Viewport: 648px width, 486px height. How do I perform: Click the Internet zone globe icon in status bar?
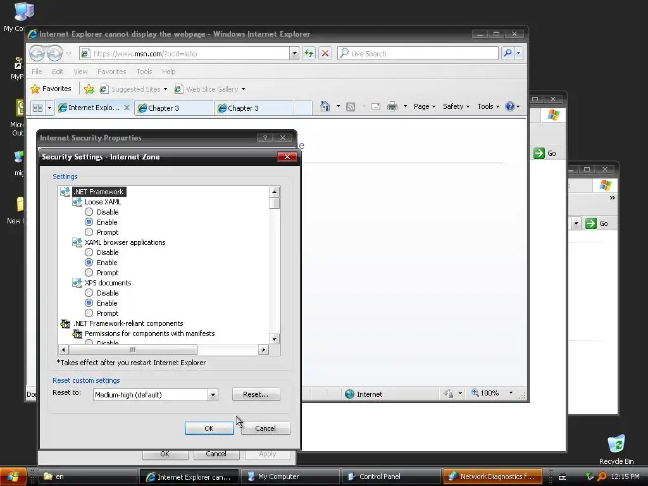349,394
